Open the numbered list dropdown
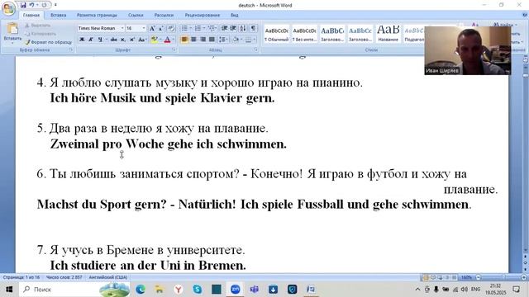The width and height of the screenshot is (529, 297). tap(204, 28)
